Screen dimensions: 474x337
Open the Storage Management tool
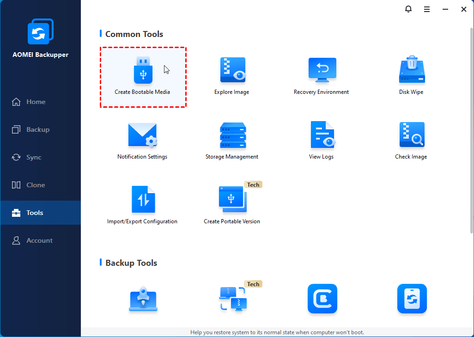click(x=232, y=135)
